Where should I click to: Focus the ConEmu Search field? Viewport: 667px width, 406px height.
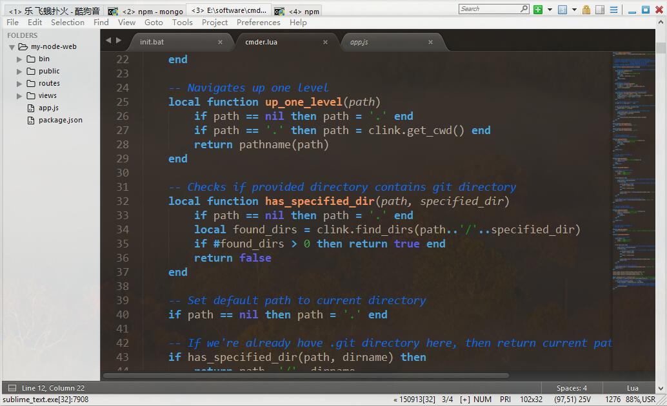[x=493, y=9]
